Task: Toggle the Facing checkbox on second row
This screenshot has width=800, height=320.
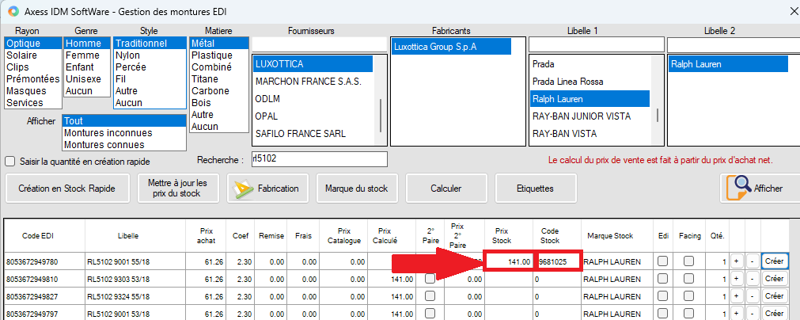Action: point(689,279)
